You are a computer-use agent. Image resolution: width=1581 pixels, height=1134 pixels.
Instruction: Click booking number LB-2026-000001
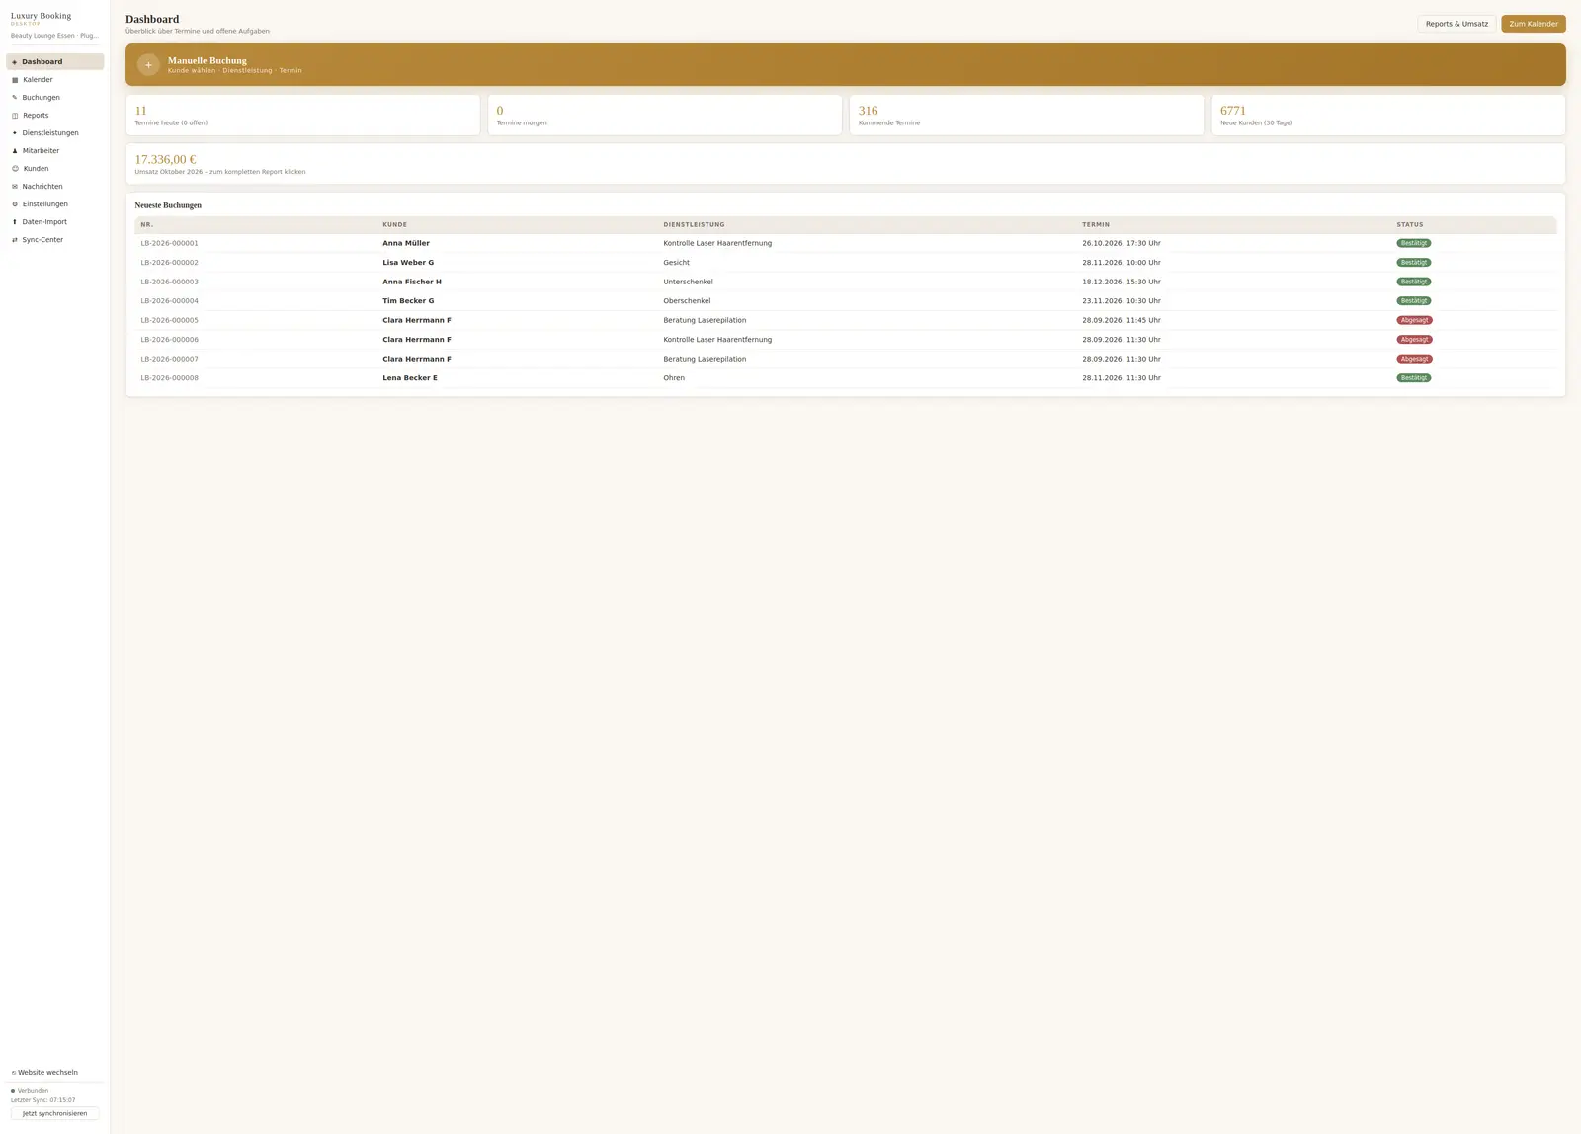170,243
